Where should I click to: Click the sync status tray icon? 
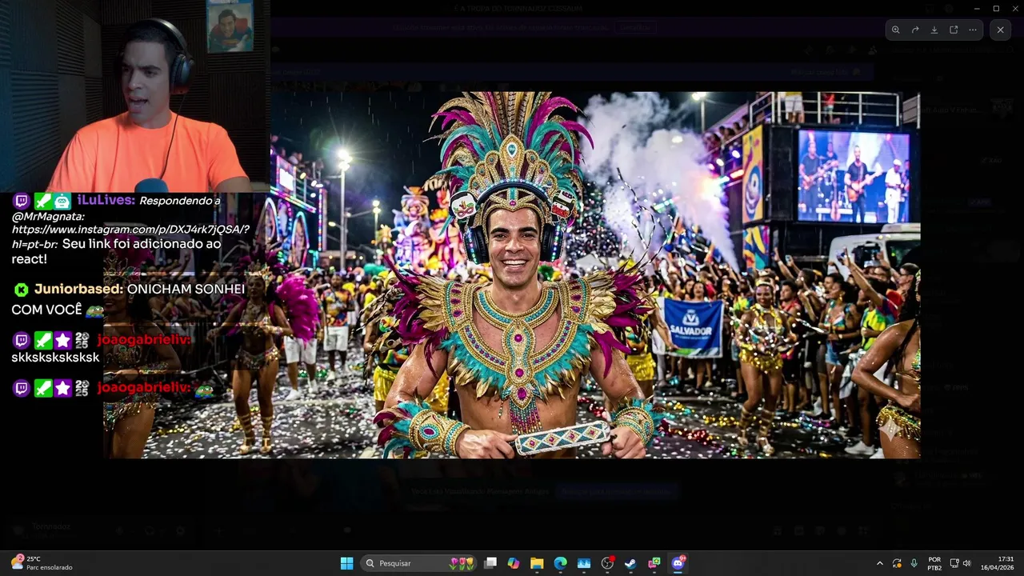pyautogui.click(x=897, y=563)
